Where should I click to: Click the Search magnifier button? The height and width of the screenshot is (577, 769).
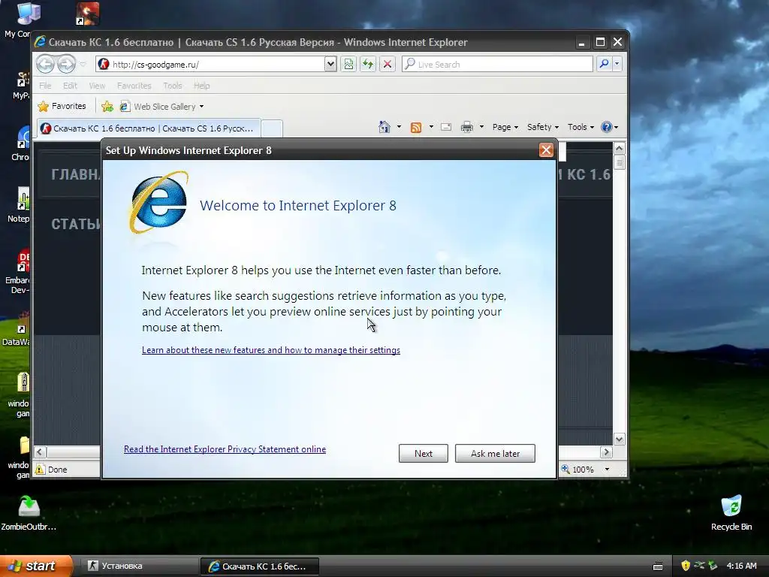coord(605,65)
